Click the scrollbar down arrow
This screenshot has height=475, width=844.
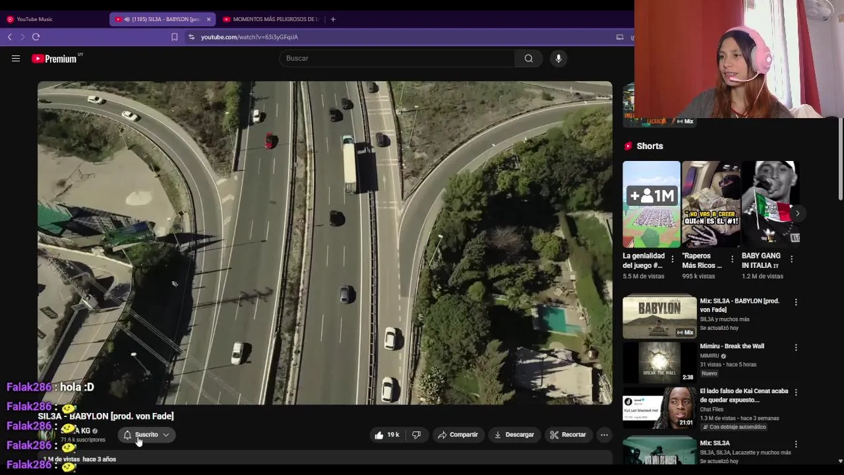pos(840,461)
